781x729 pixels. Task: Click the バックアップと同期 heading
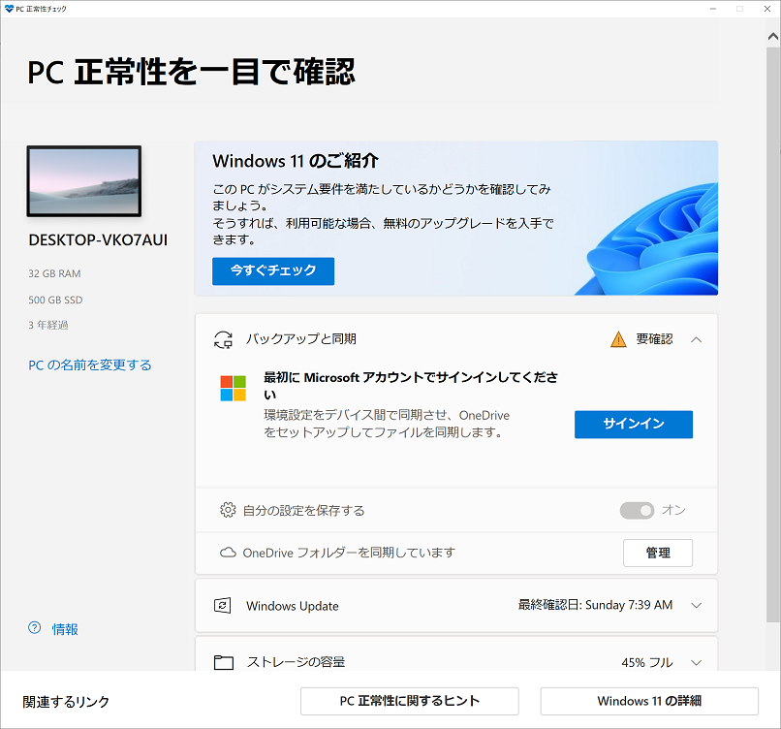tap(300, 339)
